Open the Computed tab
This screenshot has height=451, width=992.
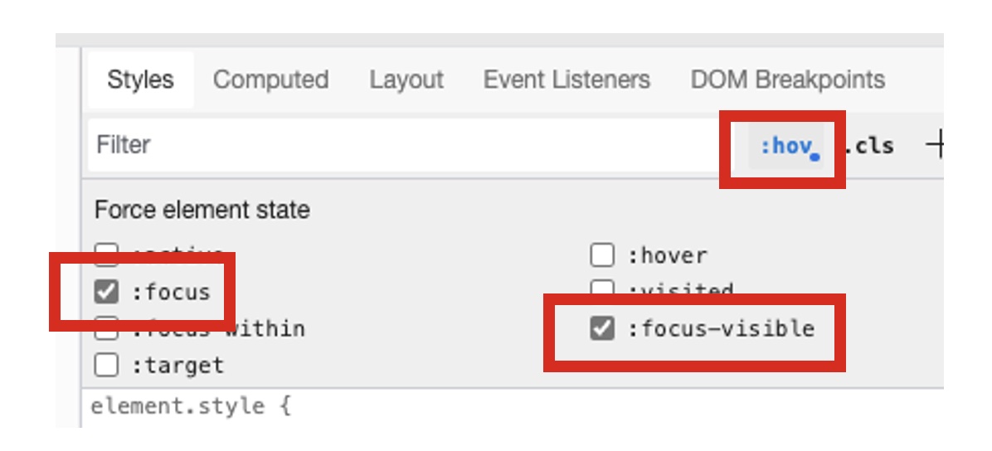(270, 80)
